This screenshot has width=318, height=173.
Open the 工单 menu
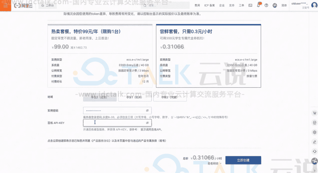click(x=241, y=5)
